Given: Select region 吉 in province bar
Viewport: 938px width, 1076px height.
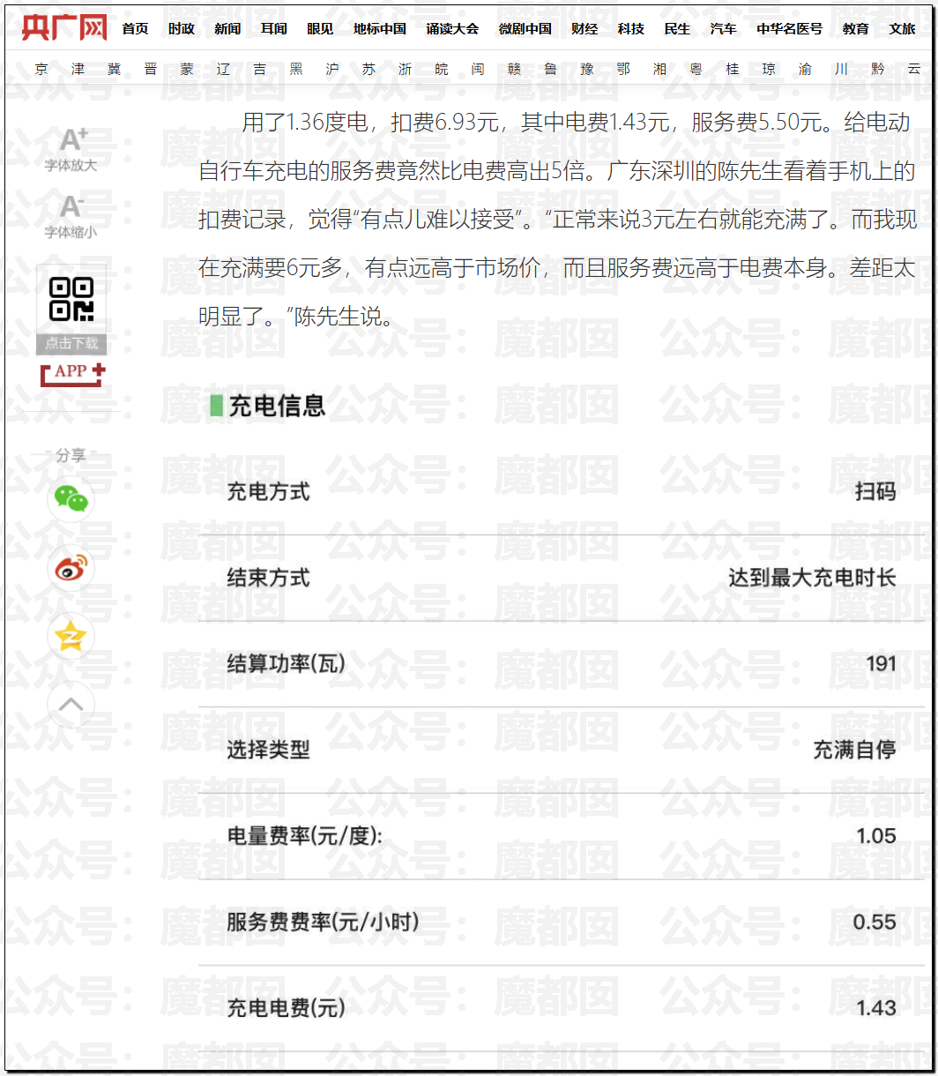Looking at the screenshot, I should (x=259, y=69).
